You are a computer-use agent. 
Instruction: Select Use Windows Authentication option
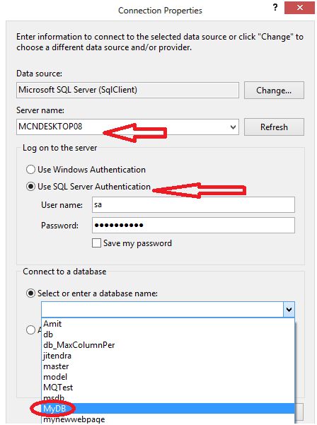click(x=30, y=170)
